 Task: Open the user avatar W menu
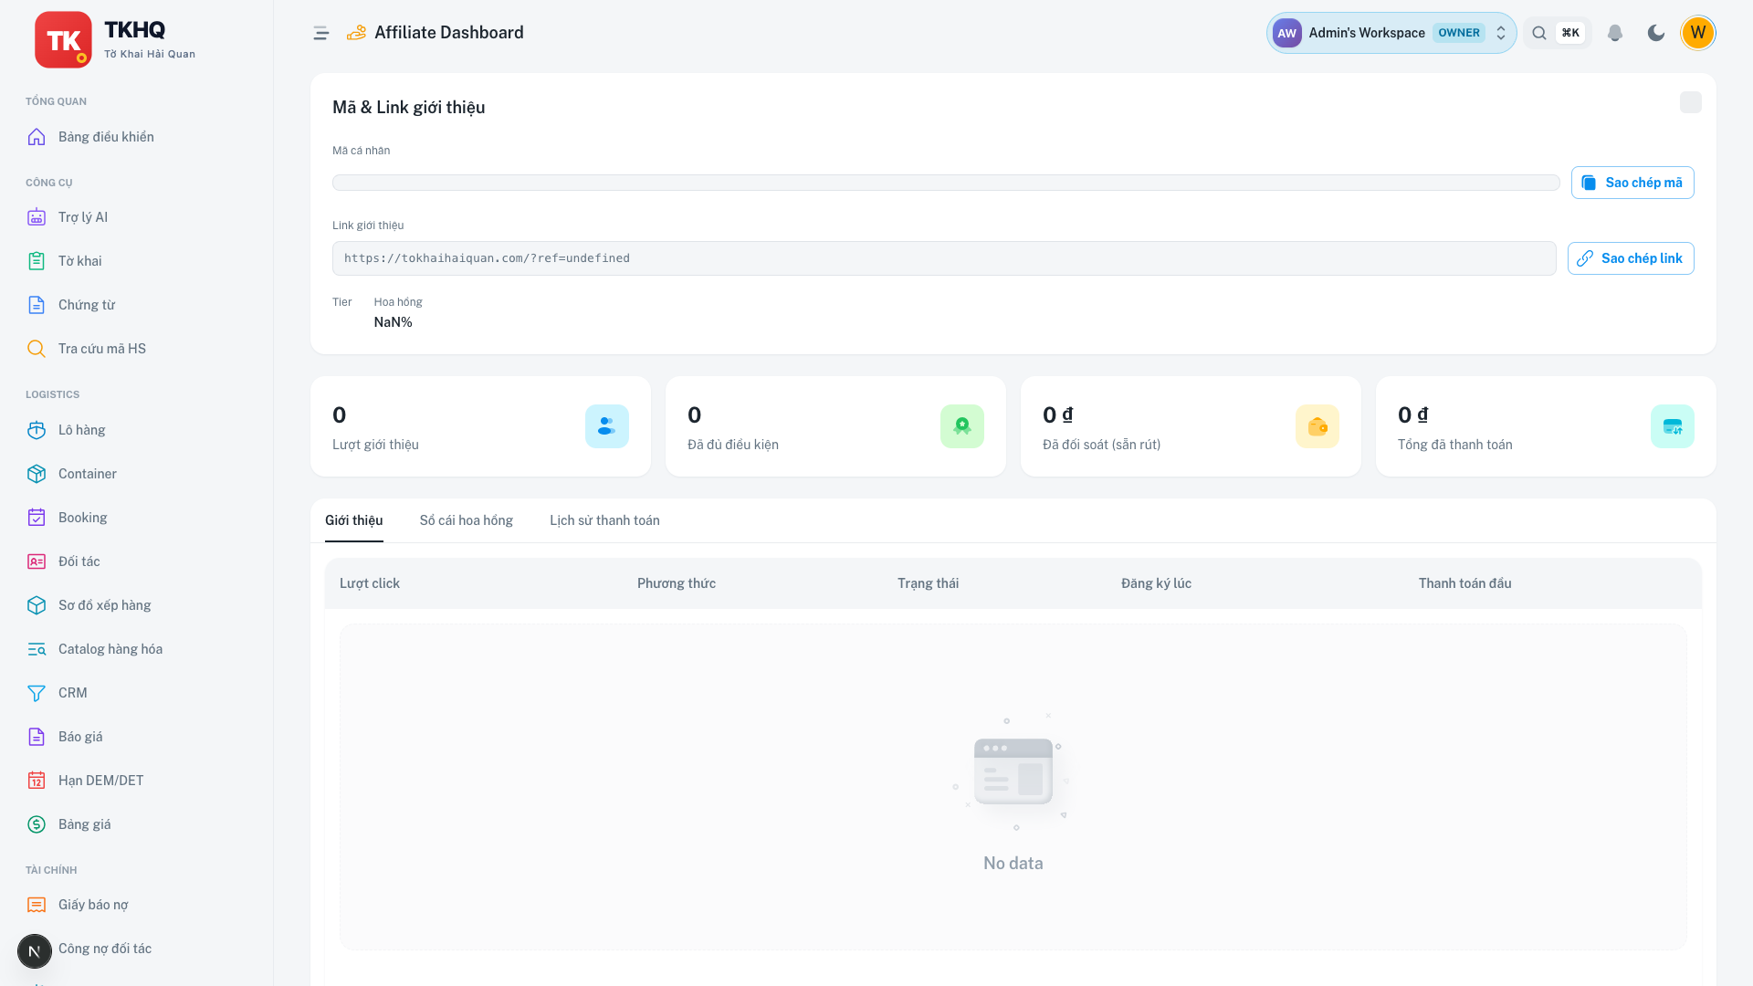coord(1698,33)
